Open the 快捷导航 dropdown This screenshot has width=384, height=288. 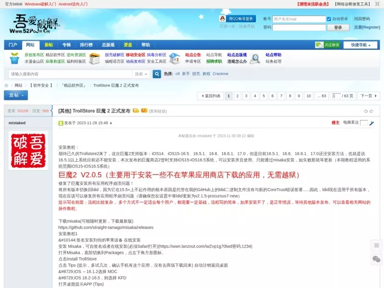coord(360,45)
